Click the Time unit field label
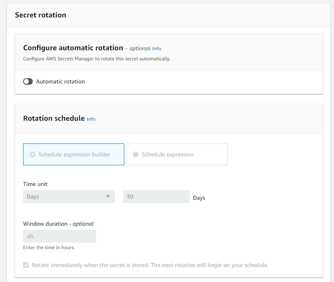The height and width of the screenshot is (282, 334). [x=35, y=184]
